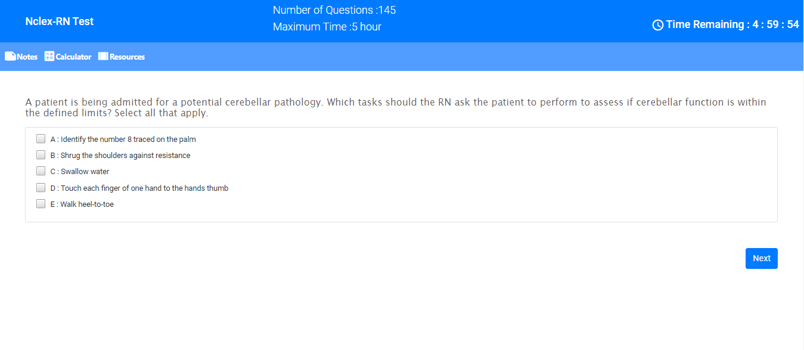Image resolution: width=804 pixels, height=350 pixels.
Task: Open the Notes text label in toolbar
Action: [27, 57]
